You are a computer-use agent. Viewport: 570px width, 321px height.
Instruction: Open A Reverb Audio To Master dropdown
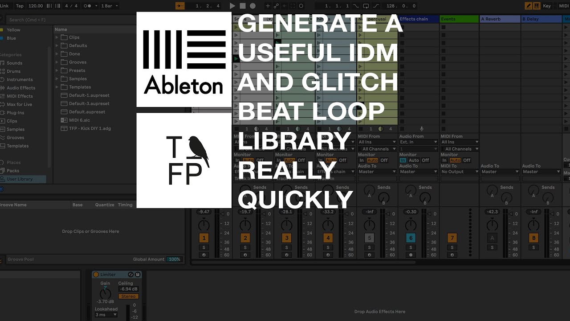500,172
